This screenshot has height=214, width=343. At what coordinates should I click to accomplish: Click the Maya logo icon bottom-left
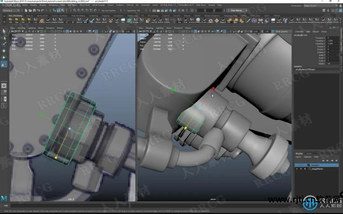tap(4, 198)
